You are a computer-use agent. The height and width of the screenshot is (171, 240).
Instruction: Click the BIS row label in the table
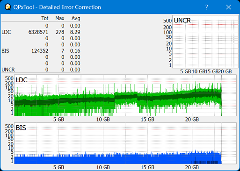(6, 51)
